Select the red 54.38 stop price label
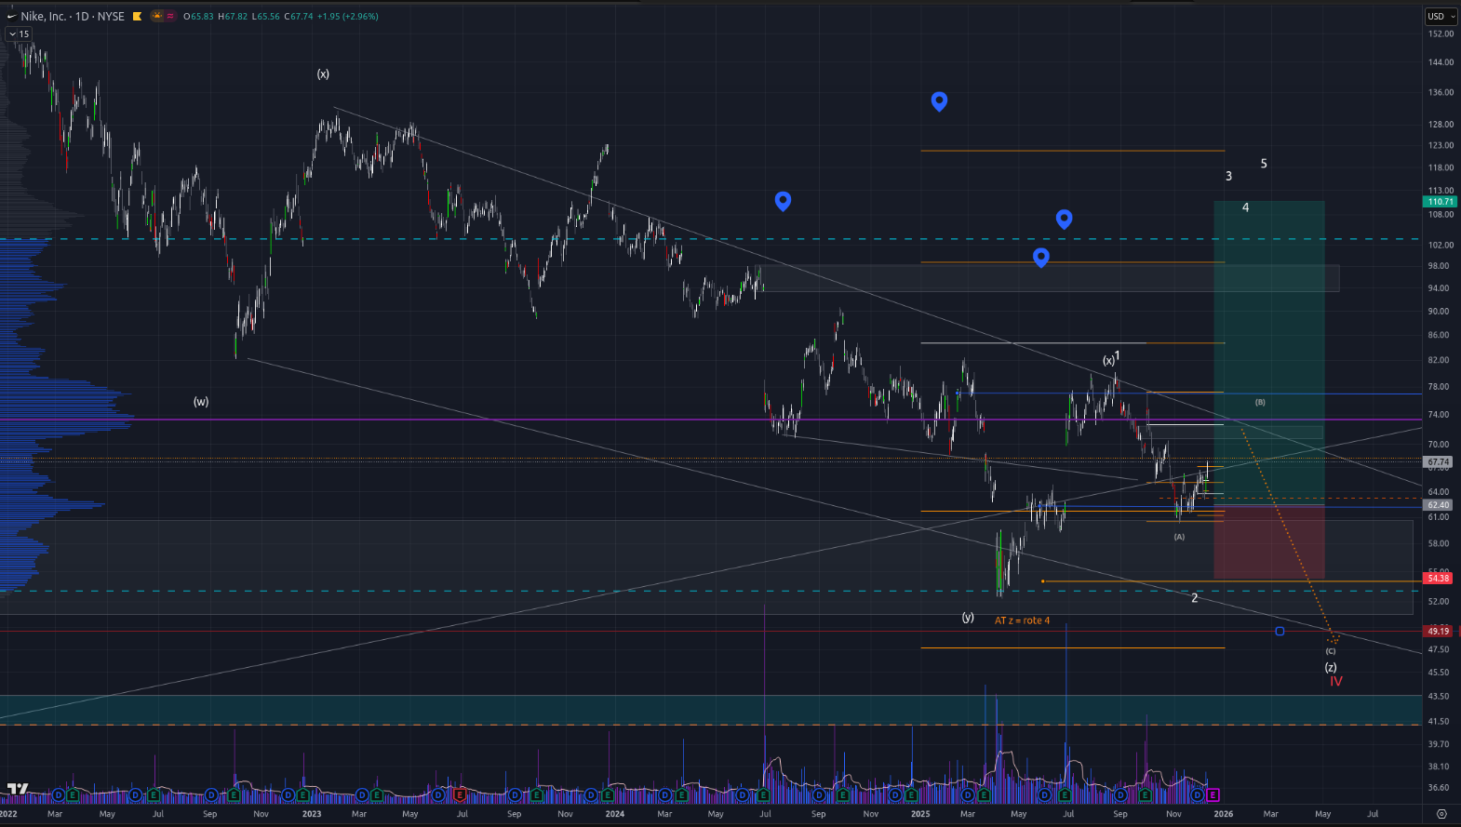This screenshot has height=827, width=1461. pyautogui.click(x=1438, y=579)
